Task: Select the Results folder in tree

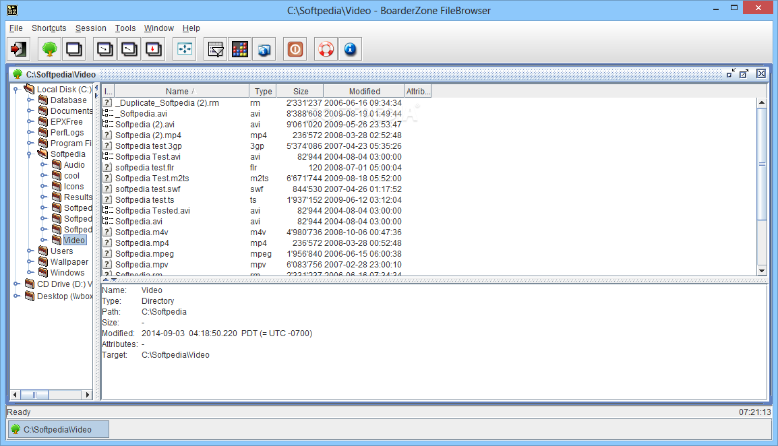Action: point(78,197)
